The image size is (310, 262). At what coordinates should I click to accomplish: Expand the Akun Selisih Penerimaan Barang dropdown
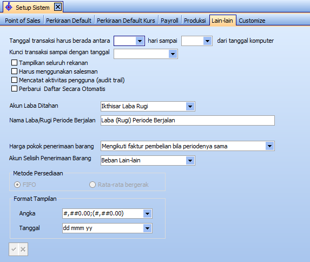coord(190,160)
